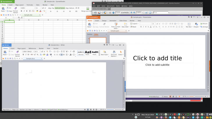Open Tools menu in Adobe Reader
Viewport: 212px width, 119px height.
(118, 6)
